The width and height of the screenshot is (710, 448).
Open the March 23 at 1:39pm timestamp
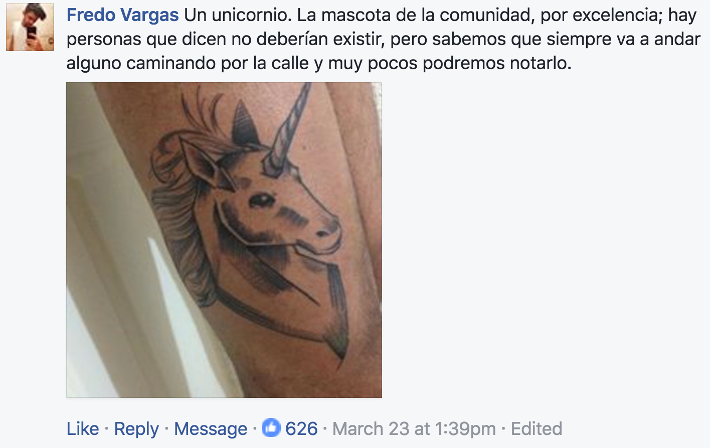[x=414, y=429]
